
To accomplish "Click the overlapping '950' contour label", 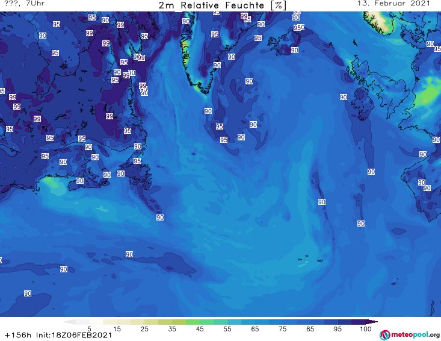I will (299, 28).
